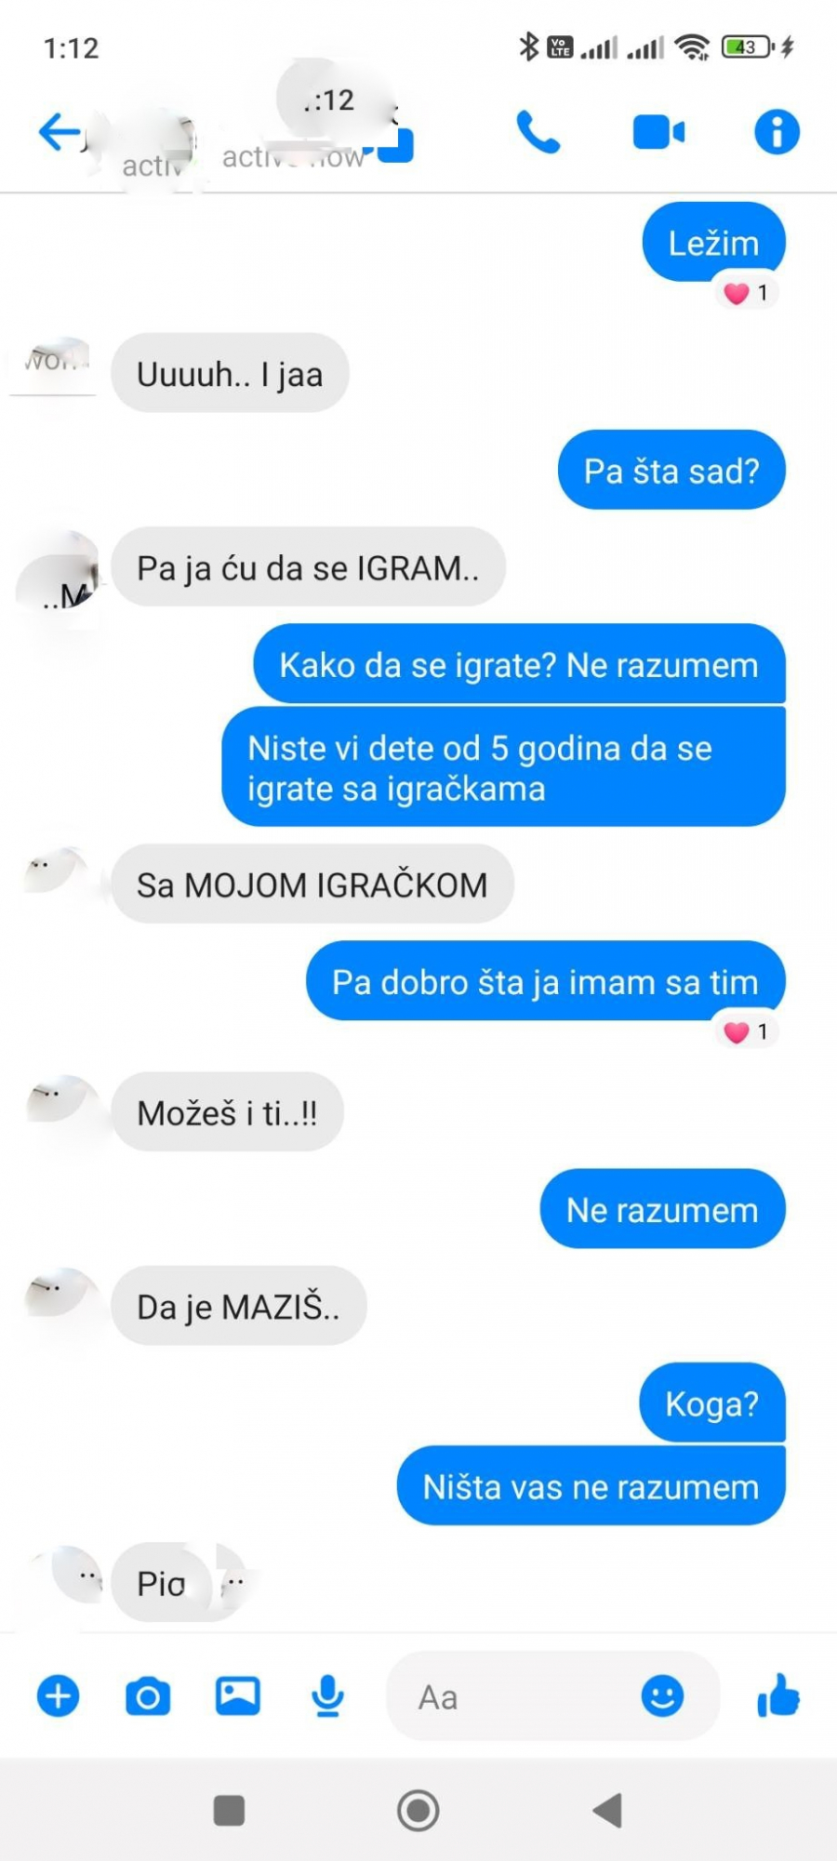Start a voice call with the phone icon
This screenshot has height=1861, width=837.
[x=538, y=131]
